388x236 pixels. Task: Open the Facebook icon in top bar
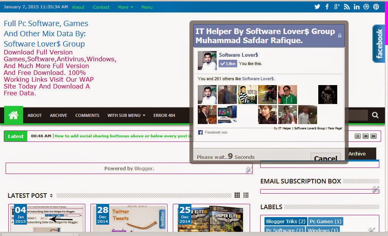click(x=327, y=7)
